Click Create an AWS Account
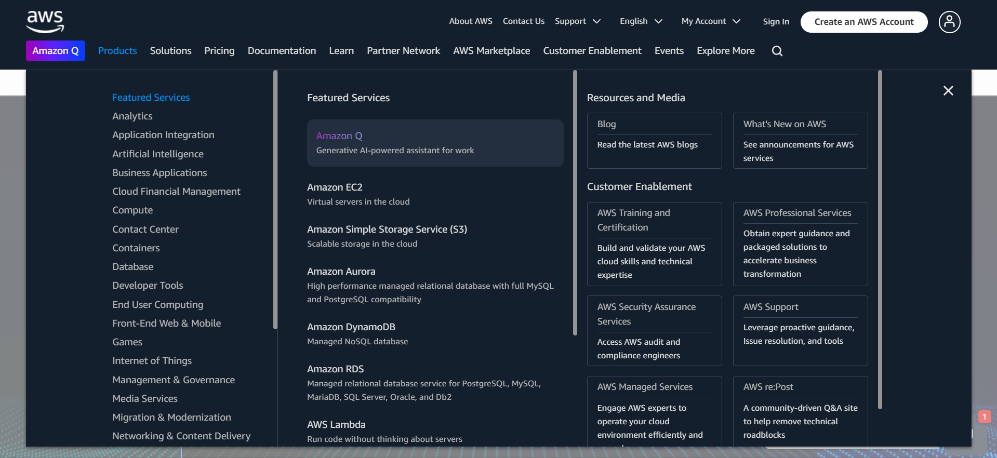 (x=863, y=22)
